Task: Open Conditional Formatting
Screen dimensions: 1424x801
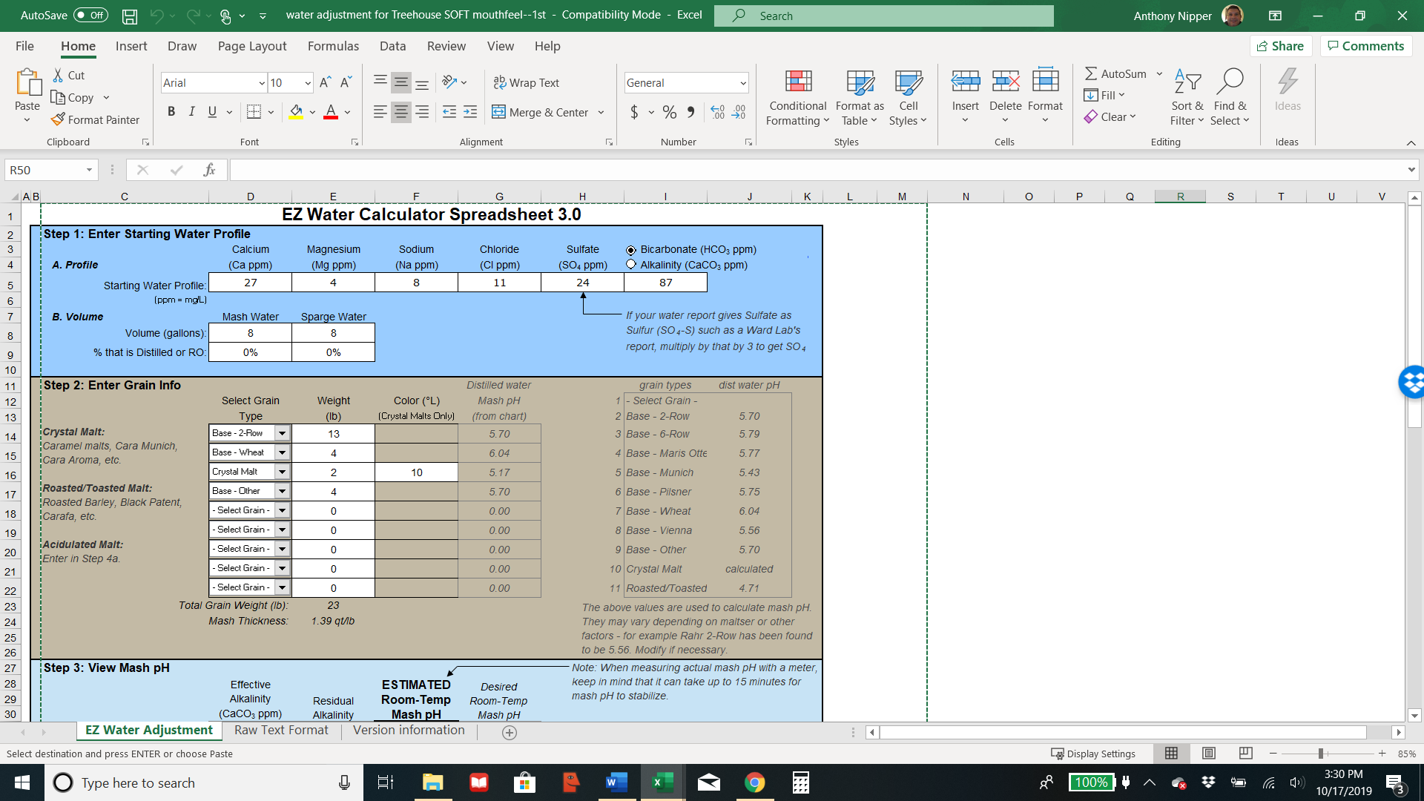Action: 798,98
